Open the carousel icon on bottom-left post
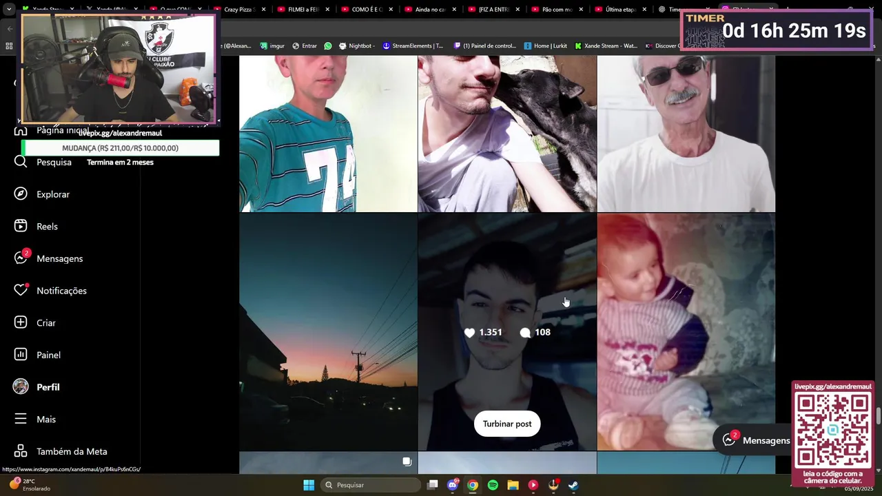 (407, 462)
